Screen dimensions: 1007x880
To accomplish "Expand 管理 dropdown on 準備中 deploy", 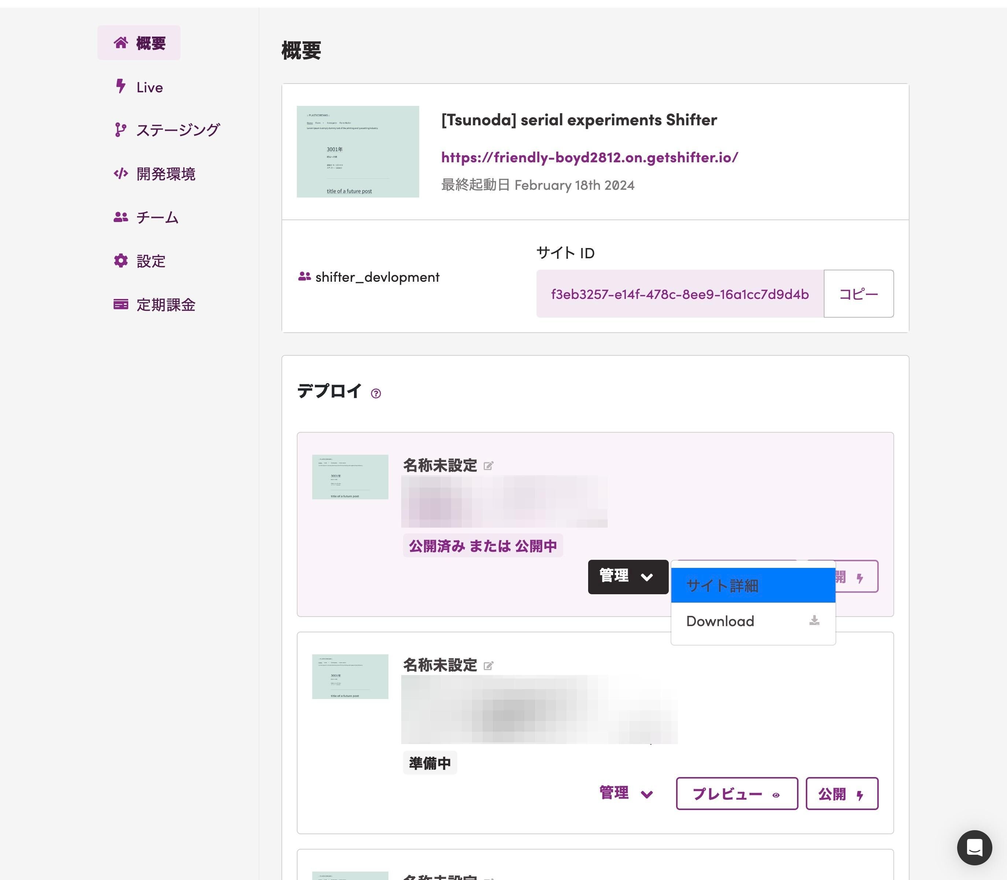I will 626,793.
